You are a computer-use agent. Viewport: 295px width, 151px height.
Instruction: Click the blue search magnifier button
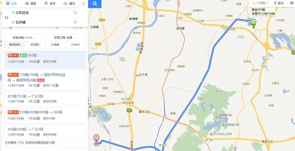click(x=95, y=4)
